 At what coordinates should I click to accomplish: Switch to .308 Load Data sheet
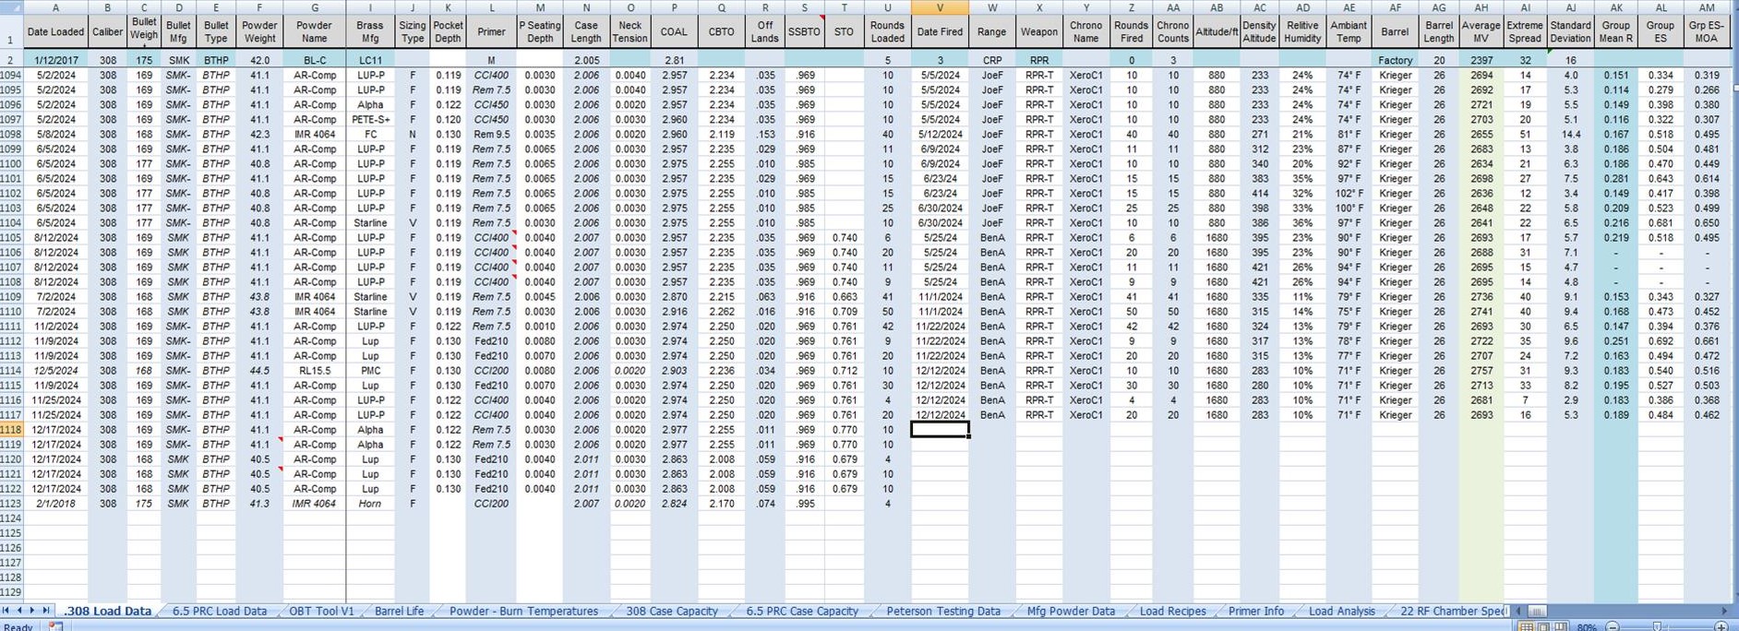107,611
